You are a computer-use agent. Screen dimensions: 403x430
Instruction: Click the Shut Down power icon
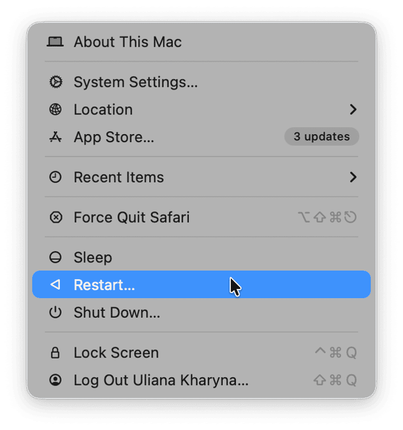[x=55, y=313]
